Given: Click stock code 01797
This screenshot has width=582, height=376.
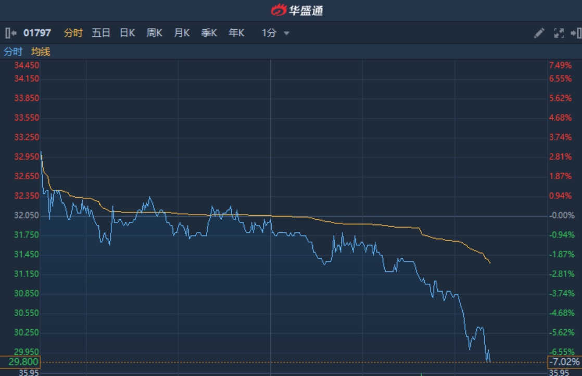Looking at the screenshot, I should pos(37,33).
